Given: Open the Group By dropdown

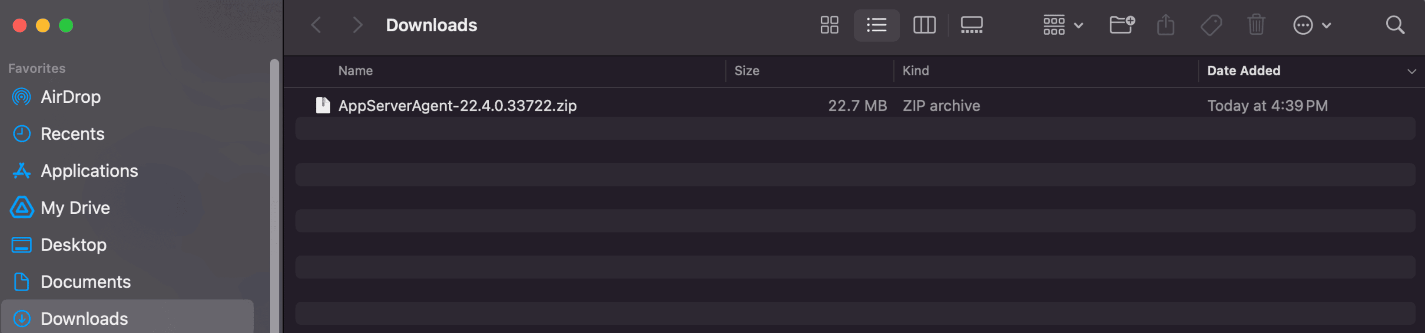Looking at the screenshot, I should click(1062, 25).
